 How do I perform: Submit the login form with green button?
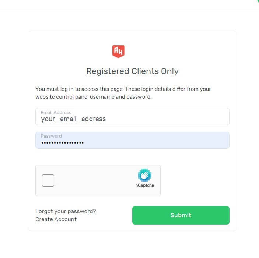181,215
